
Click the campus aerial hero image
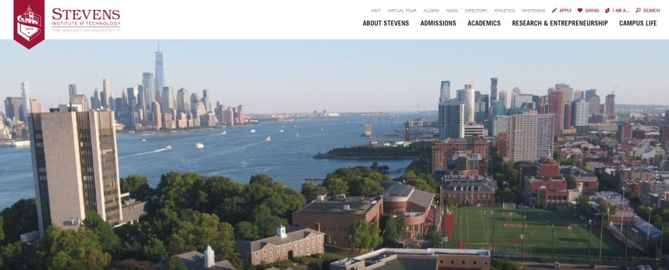(334, 154)
